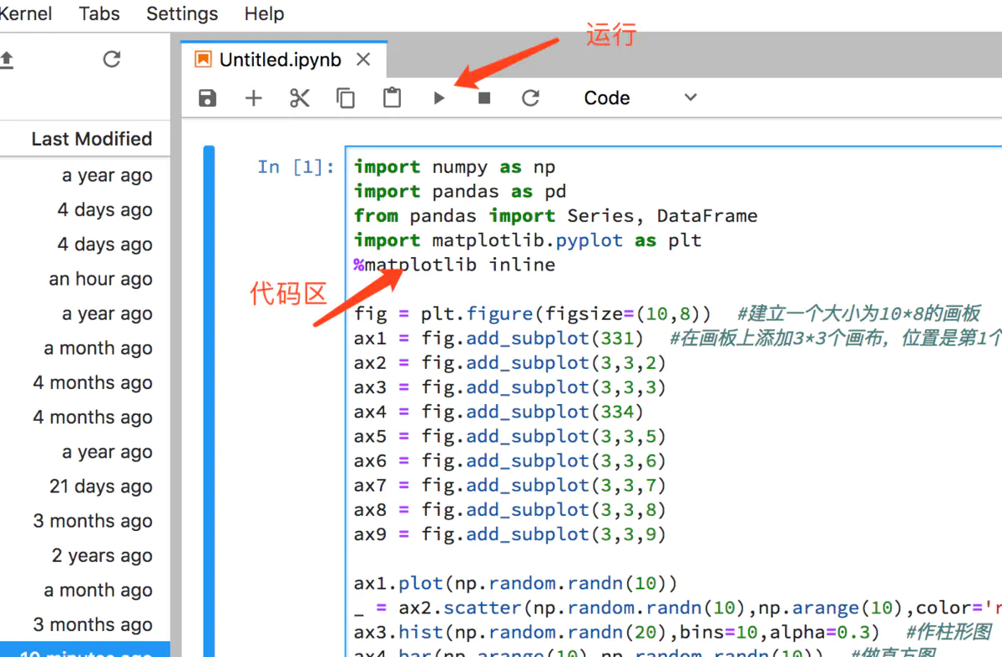Viewport: 1002px width, 657px height.
Task: Restart the kernel with the refresh icon
Action: click(530, 98)
